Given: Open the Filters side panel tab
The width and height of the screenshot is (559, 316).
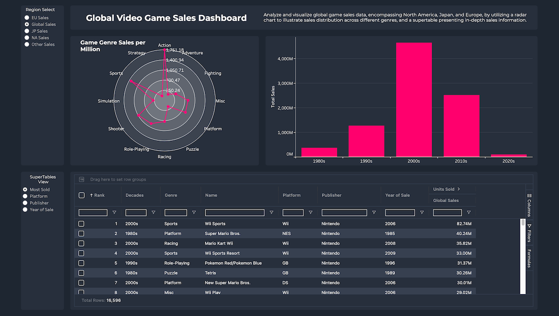Looking at the screenshot, I should coord(529,233).
